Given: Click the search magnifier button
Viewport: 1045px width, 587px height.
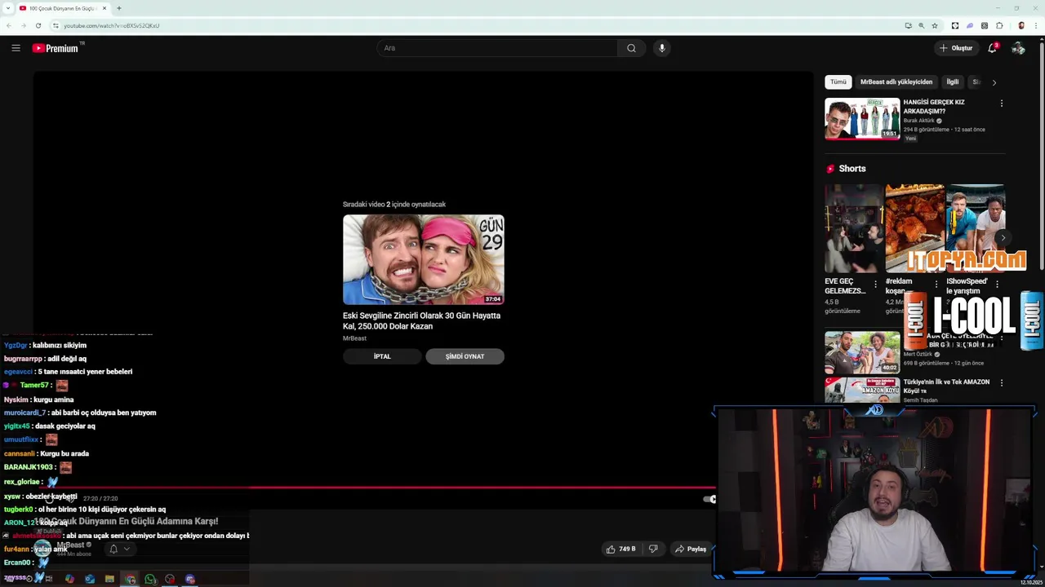Looking at the screenshot, I should click(631, 48).
